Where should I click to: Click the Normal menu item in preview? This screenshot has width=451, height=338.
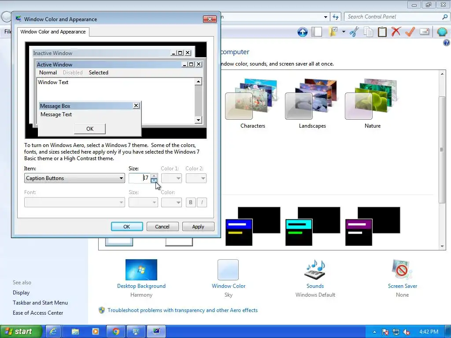[x=48, y=73]
